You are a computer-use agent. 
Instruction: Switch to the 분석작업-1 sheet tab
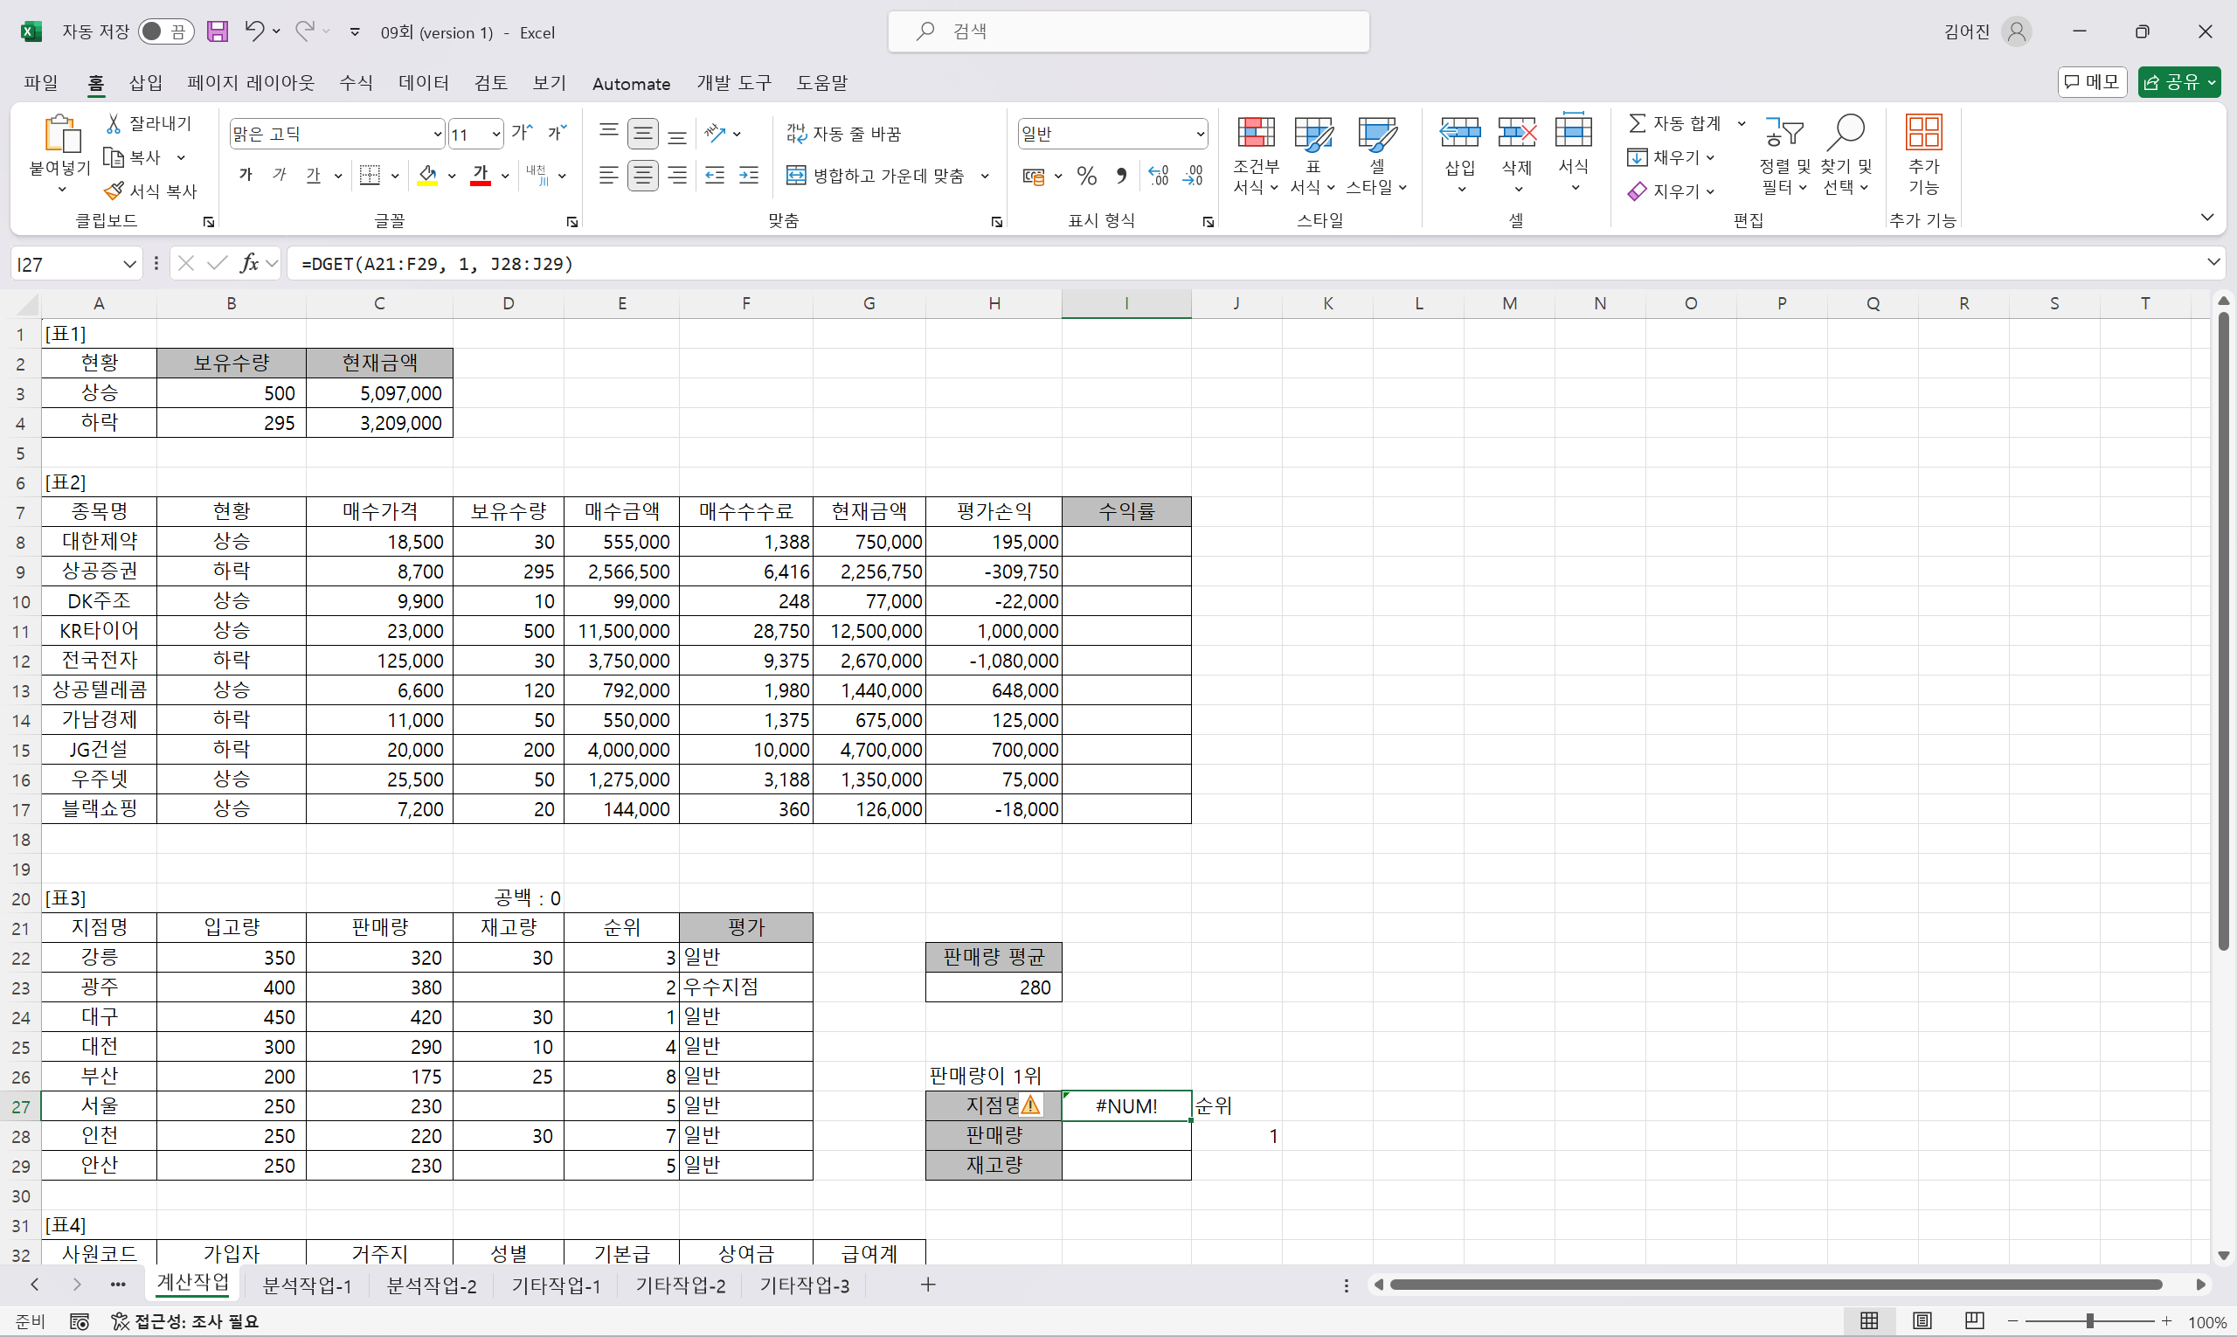click(307, 1285)
